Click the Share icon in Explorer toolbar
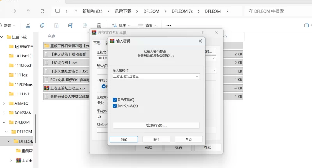The height and width of the screenshot is (168, 312). (x=85, y=25)
